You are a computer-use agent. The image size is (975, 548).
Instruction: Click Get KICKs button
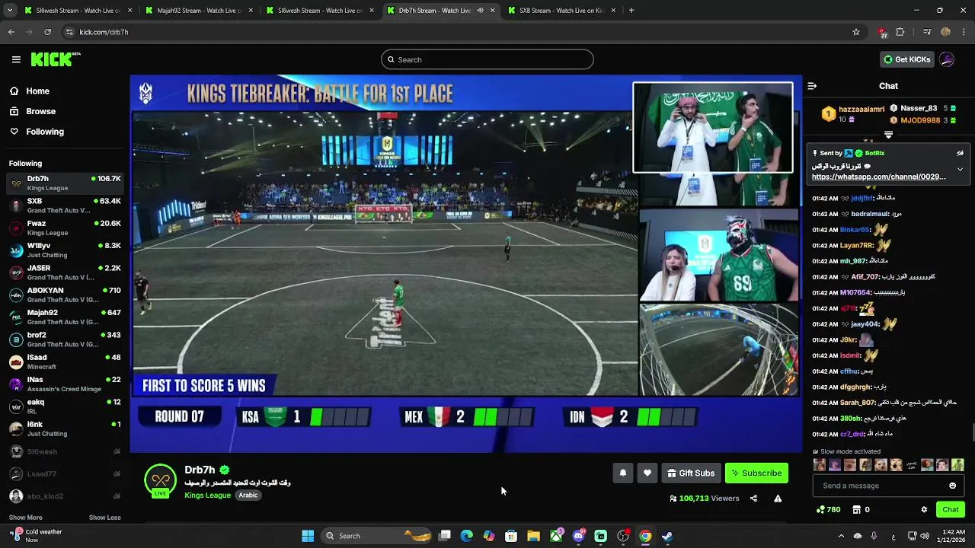coord(906,59)
